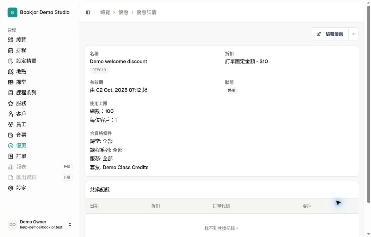The width and height of the screenshot is (371, 237).
Task: Click the Bookjor logo icon
Action: click(12, 12)
